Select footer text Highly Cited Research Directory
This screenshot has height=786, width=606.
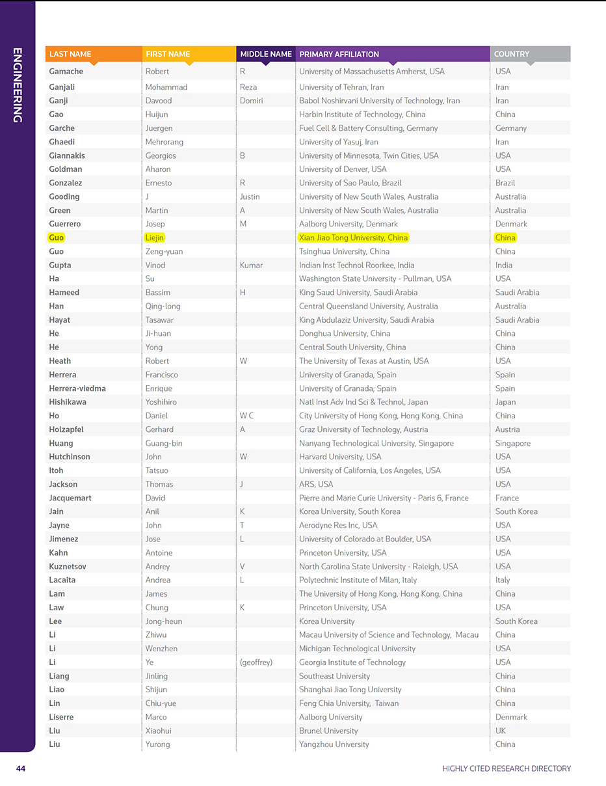(507, 768)
